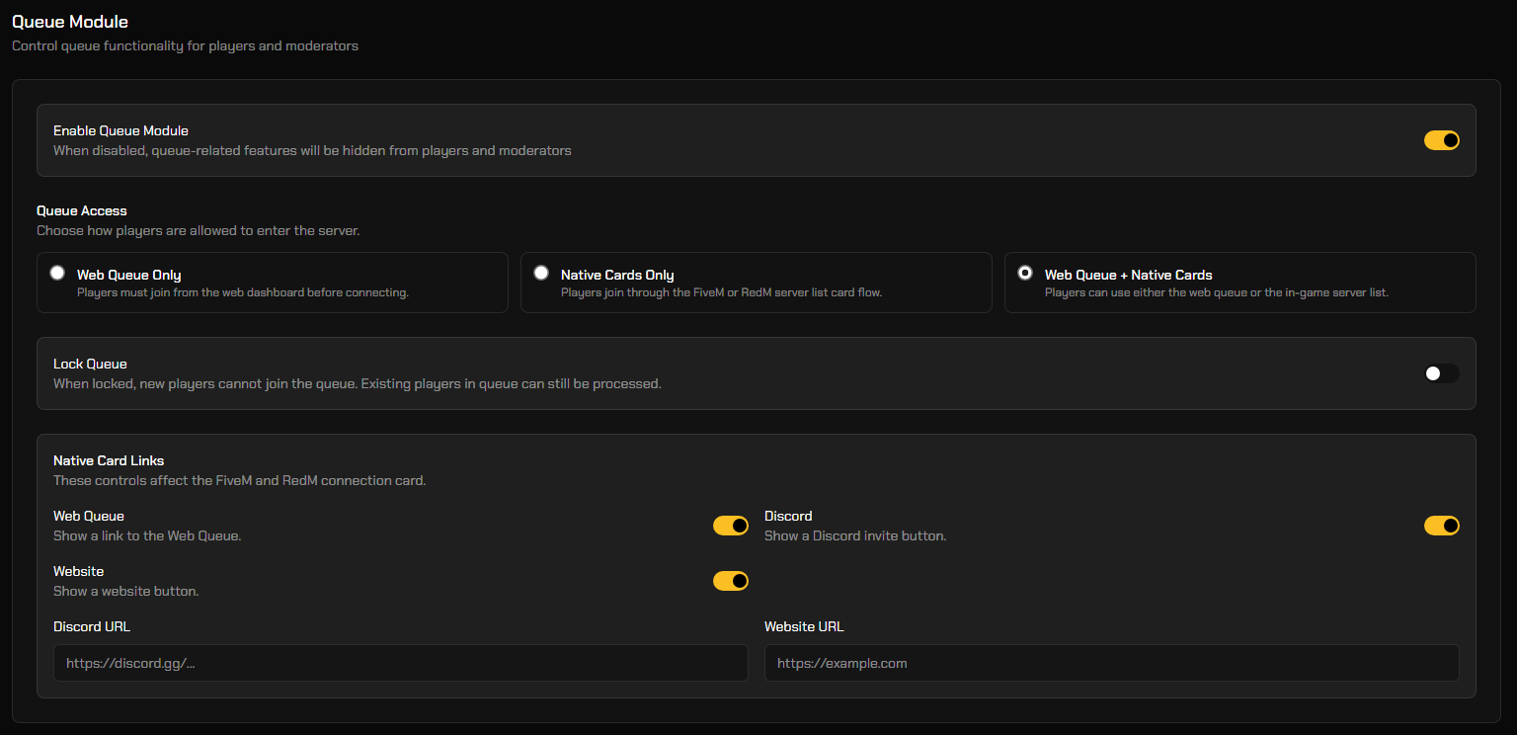
Task: Click the "When disabled, queue-related features" description
Action: 312,150
